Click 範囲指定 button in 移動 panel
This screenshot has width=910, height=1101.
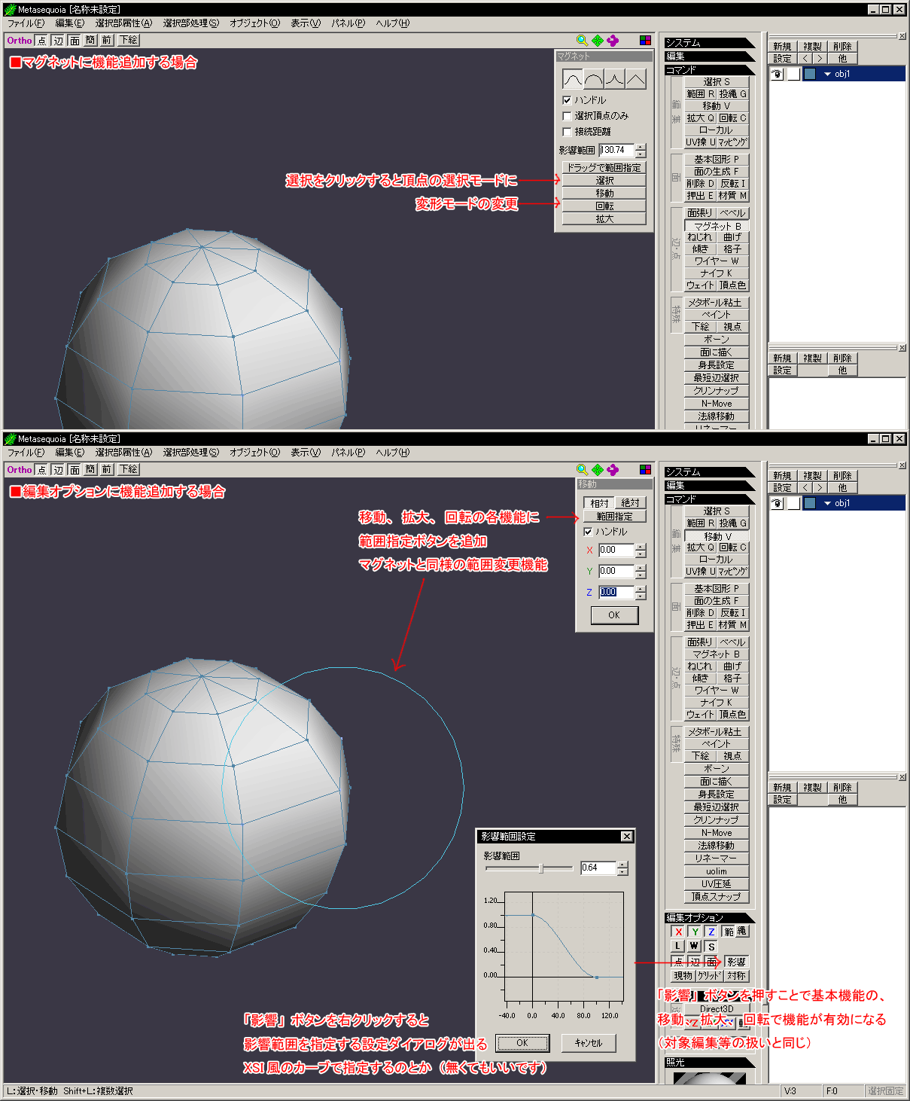click(x=615, y=517)
